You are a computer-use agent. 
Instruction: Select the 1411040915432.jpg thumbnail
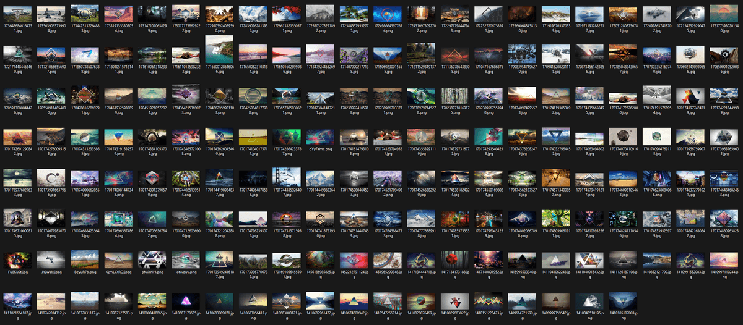586,259
